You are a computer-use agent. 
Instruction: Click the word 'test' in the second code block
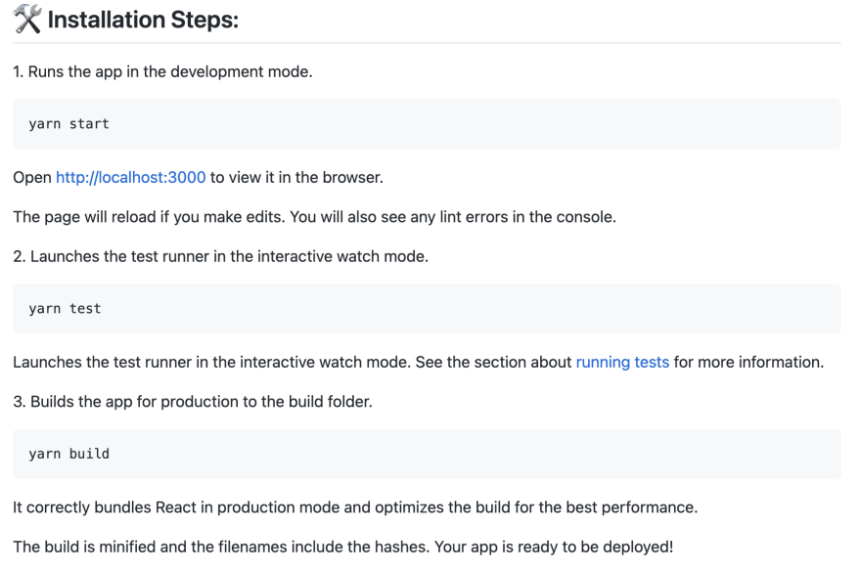(x=85, y=309)
